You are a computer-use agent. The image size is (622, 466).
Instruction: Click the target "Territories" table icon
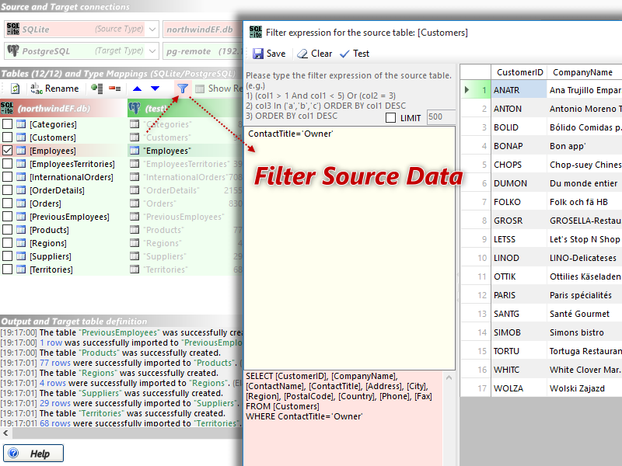coord(135,270)
